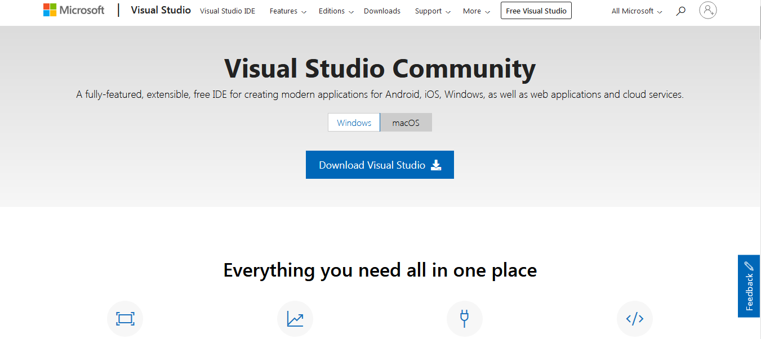
Task: Click the account sign-in avatar icon
Action: coord(708,10)
